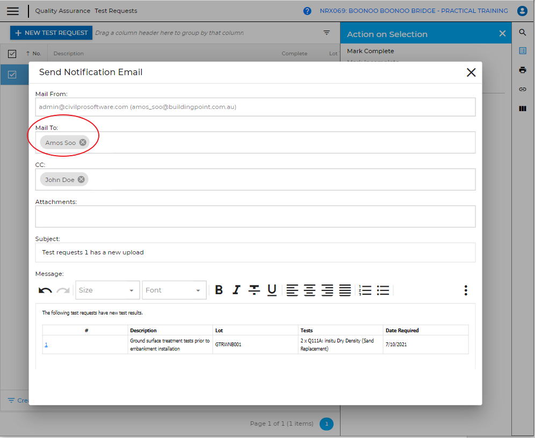The image size is (535, 438).
Task: Open the Font dropdown
Action: (x=174, y=290)
